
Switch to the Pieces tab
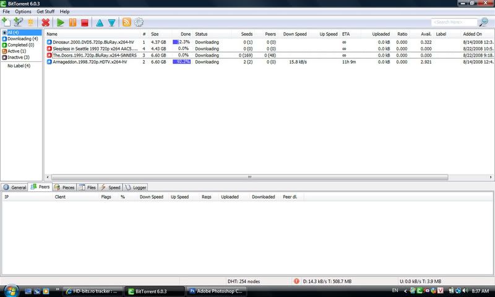(64, 187)
